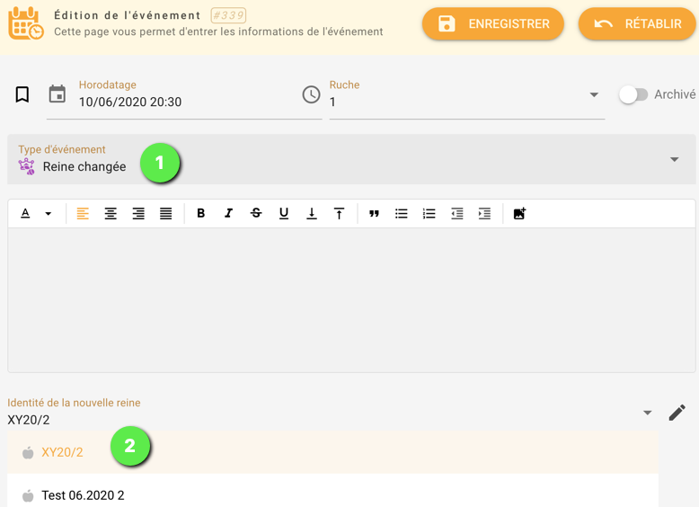This screenshot has height=507, width=699.
Task: Click the ENREGISTRER button
Action: (x=492, y=24)
